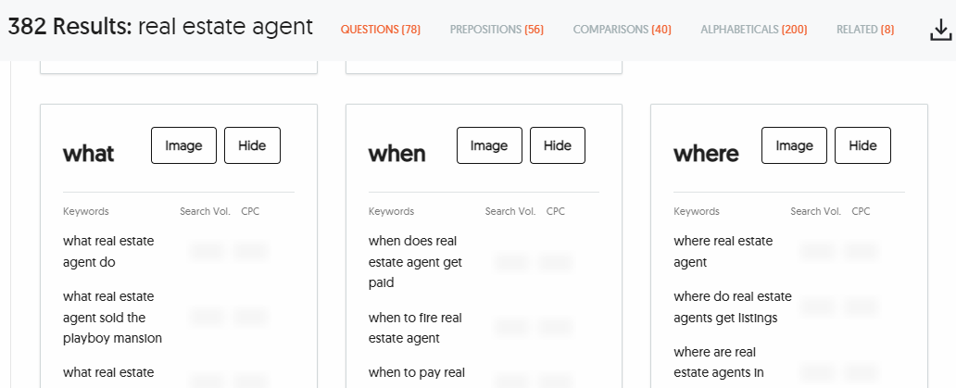
Task: Show the Related results tab
Action: pos(865,30)
